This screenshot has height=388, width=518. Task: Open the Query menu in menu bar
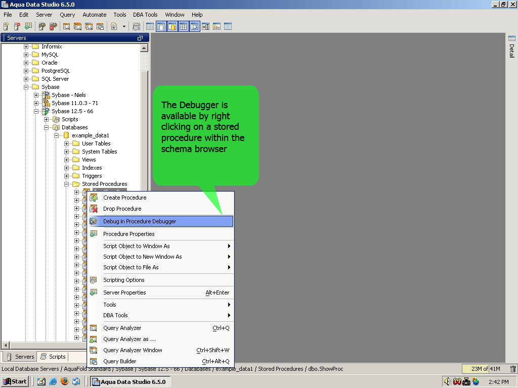click(67, 15)
